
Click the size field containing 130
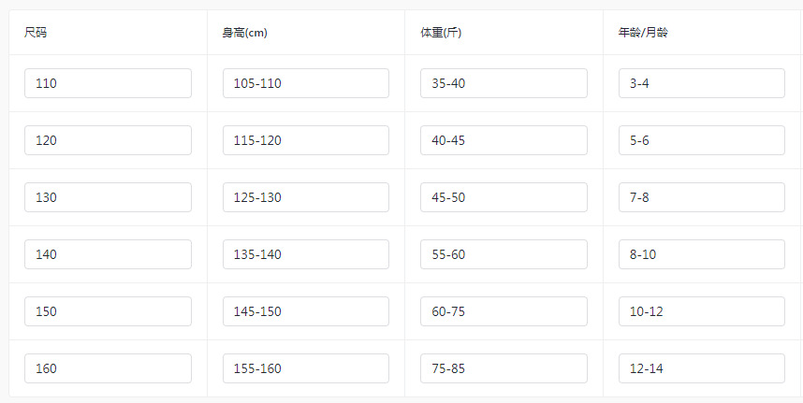[x=108, y=197]
